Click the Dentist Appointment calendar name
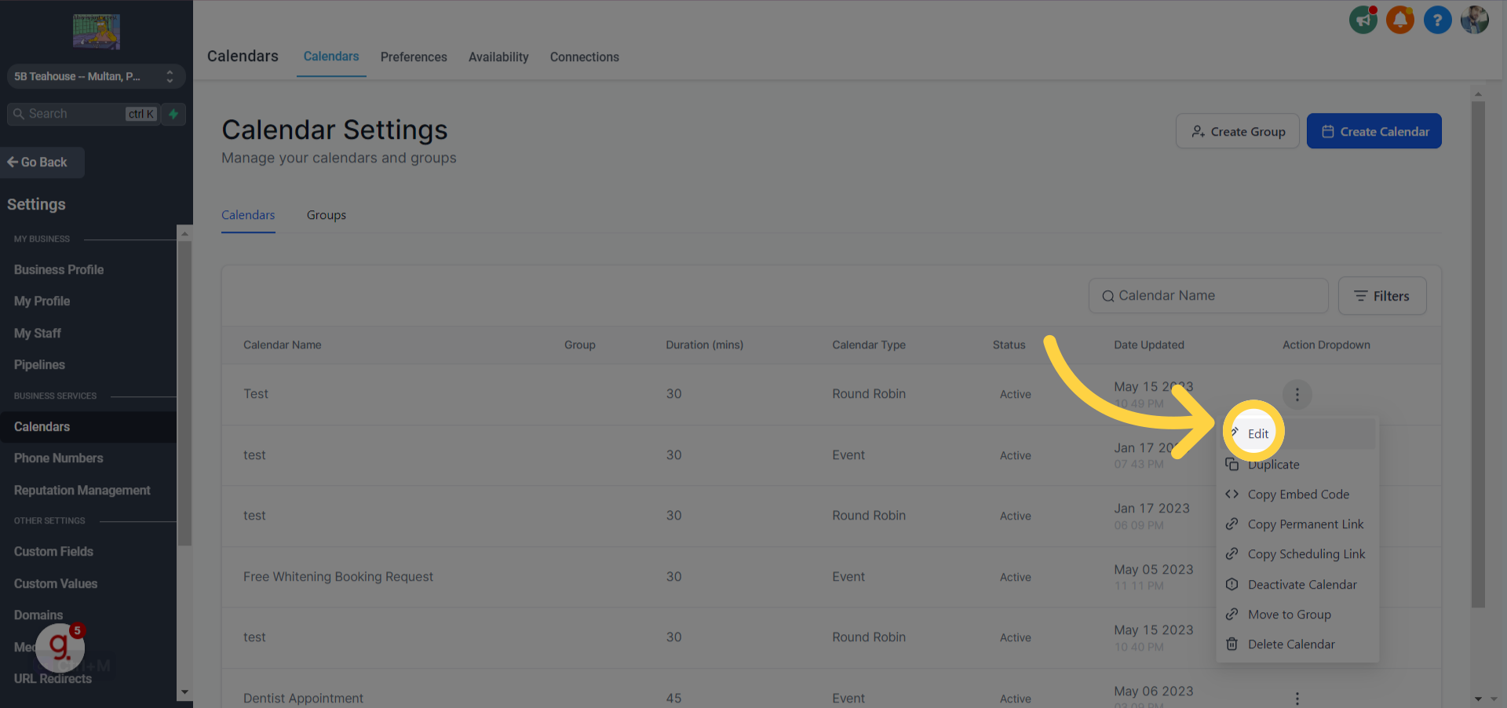Screen dimensions: 1507x708 [x=303, y=699]
